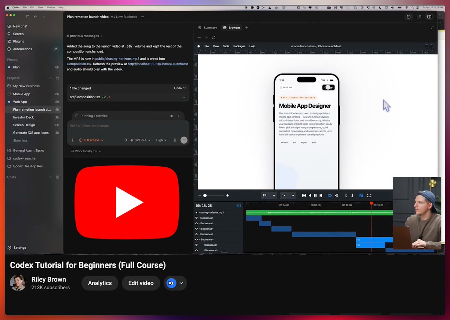The width and height of the screenshot is (450, 320).
Task: Add a new browser panel tab with plus
Action: tap(247, 27)
